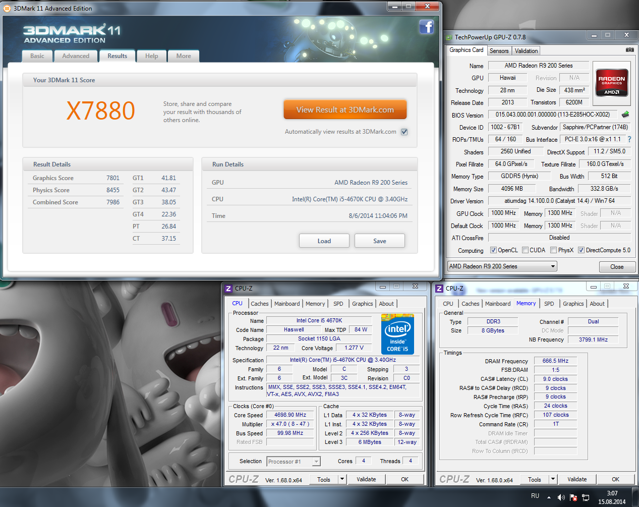
Task: Click the CPU-Z Multiplier x 47.0 field
Action: 291,424
